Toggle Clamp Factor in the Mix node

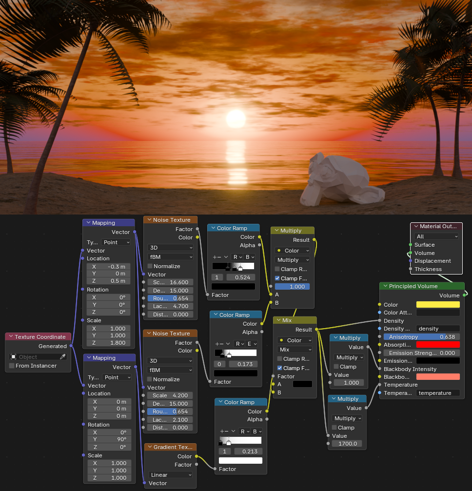tap(279, 368)
